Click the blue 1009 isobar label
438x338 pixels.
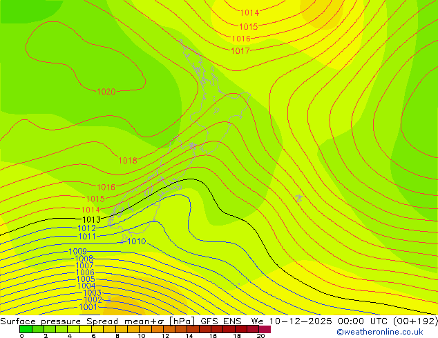coord(78,252)
